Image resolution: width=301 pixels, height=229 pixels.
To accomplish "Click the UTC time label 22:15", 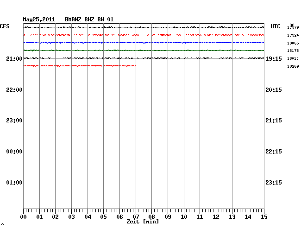I will tap(274, 152).
